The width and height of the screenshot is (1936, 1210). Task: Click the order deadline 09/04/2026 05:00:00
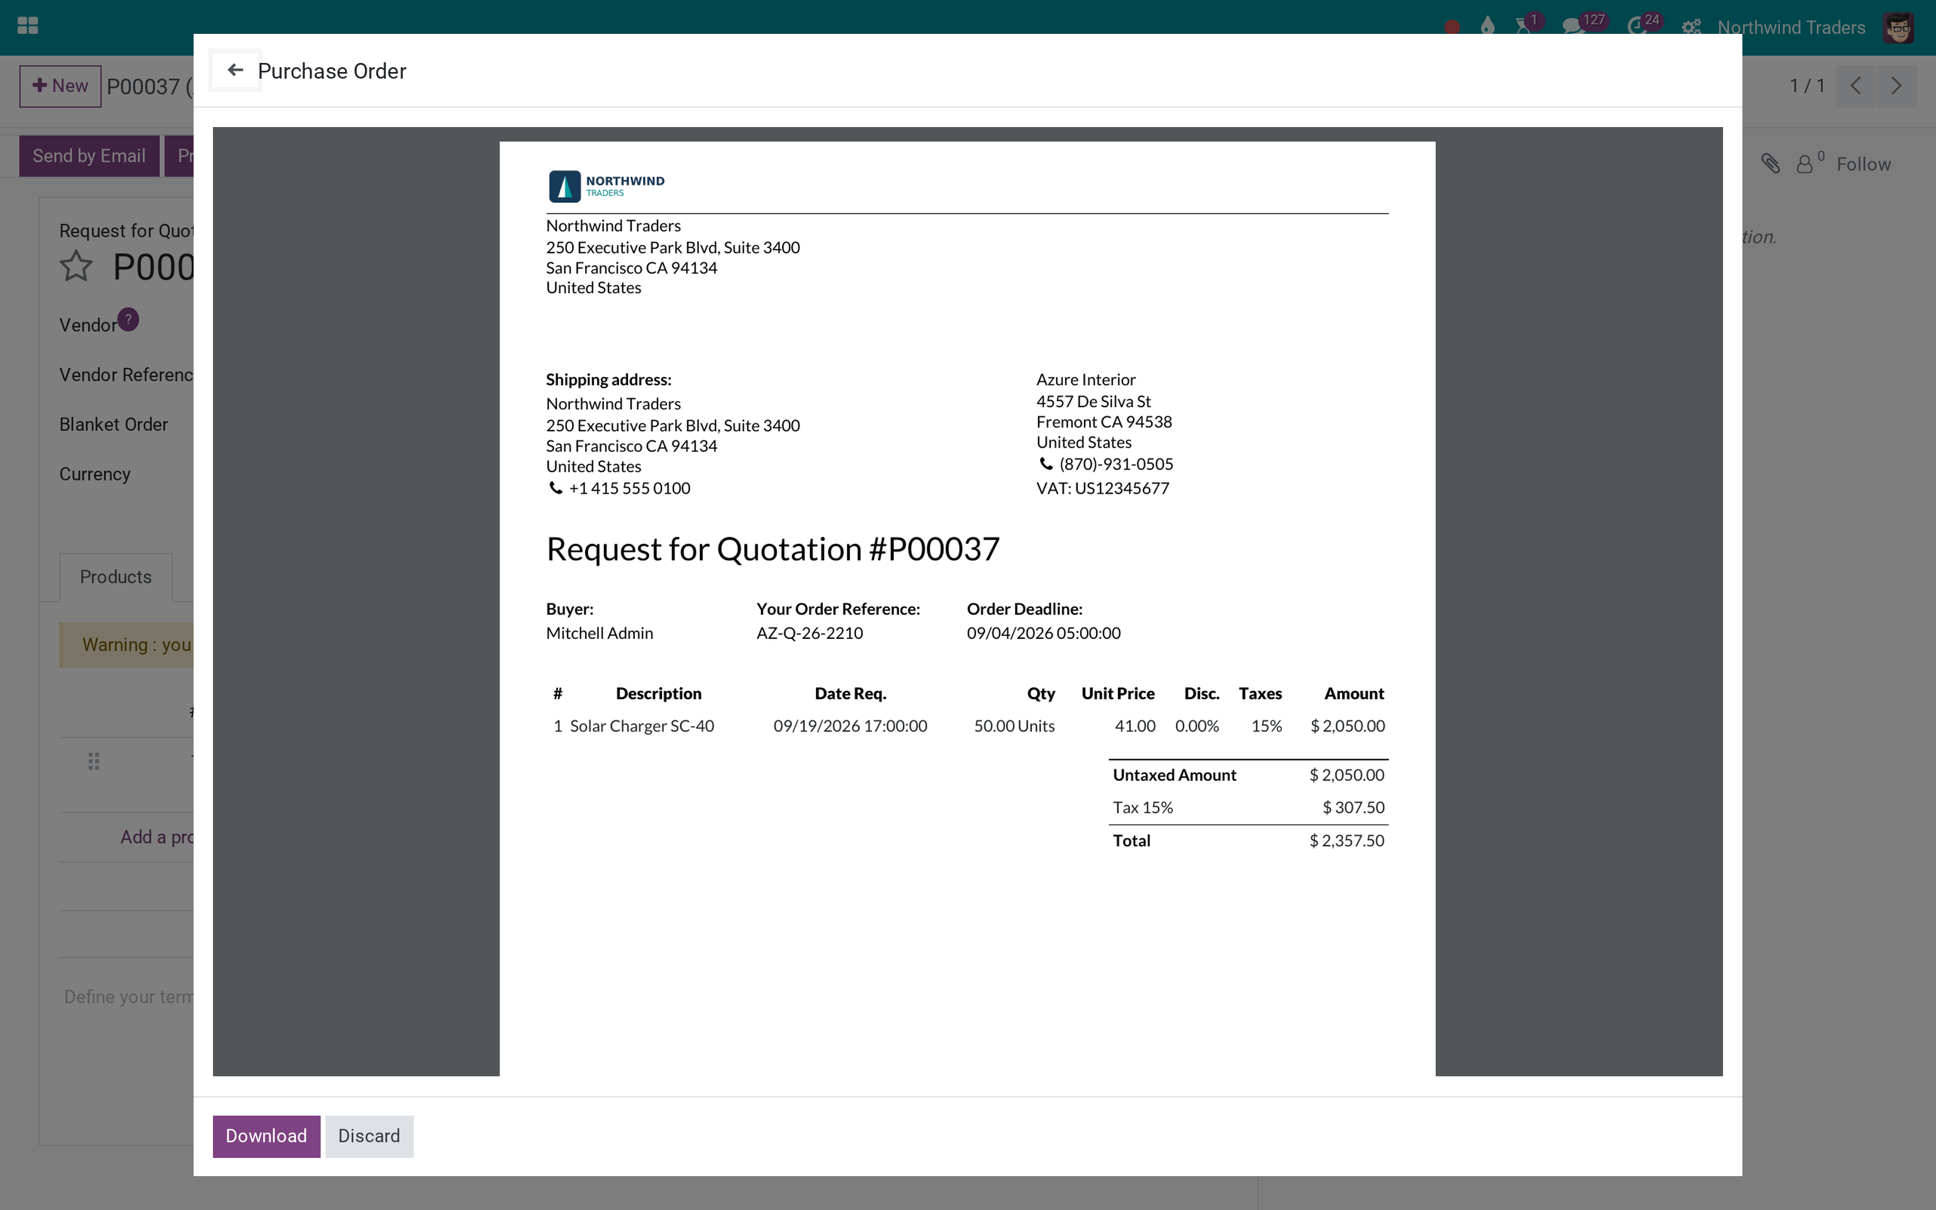pyautogui.click(x=1043, y=633)
